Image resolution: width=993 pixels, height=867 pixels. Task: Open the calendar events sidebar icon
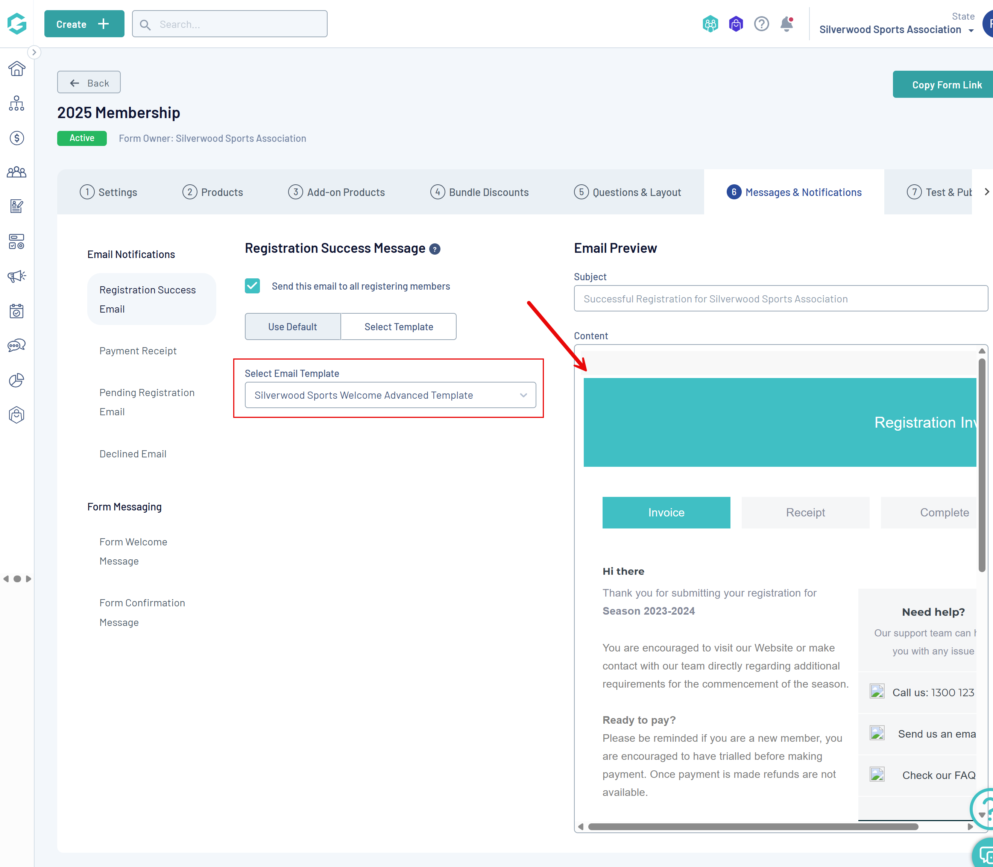17,311
